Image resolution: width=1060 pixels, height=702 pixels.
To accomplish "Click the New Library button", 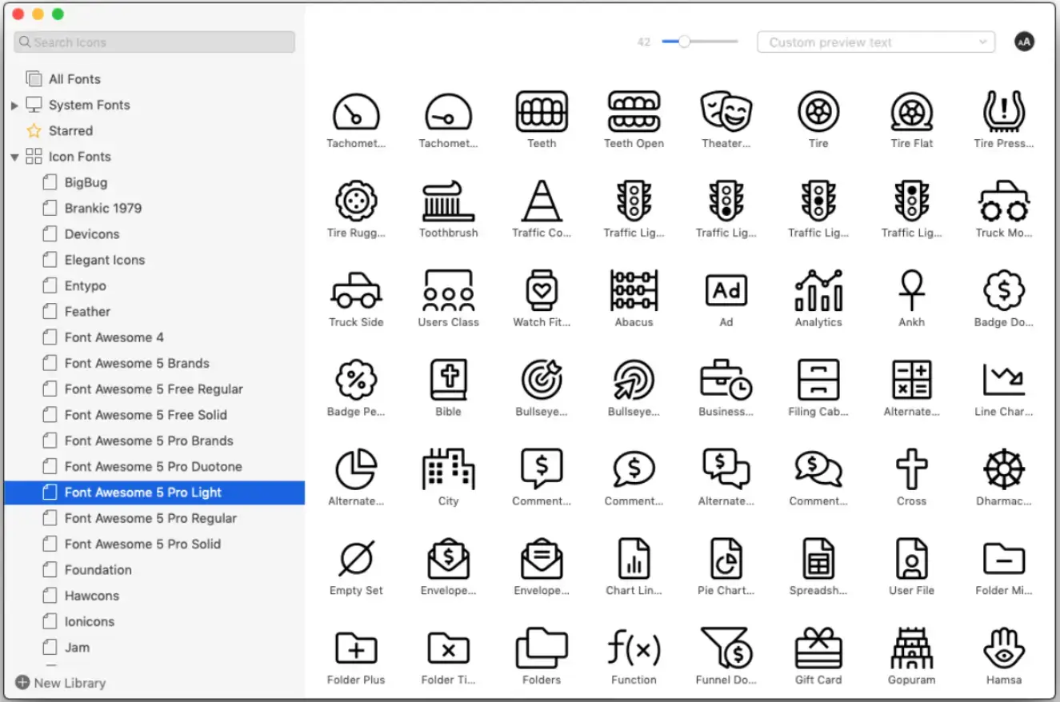I will [x=60, y=683].
